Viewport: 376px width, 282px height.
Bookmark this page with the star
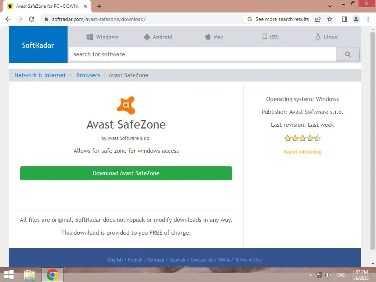[330, 19]
